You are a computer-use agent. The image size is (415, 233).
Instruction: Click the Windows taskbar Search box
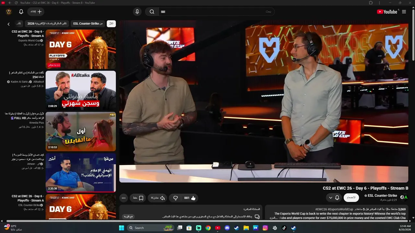(x=151, y=228)
